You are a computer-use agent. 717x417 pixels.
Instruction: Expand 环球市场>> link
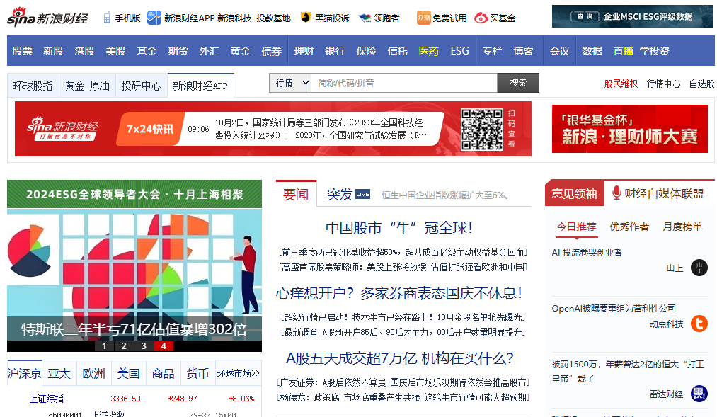pos(239,374)
